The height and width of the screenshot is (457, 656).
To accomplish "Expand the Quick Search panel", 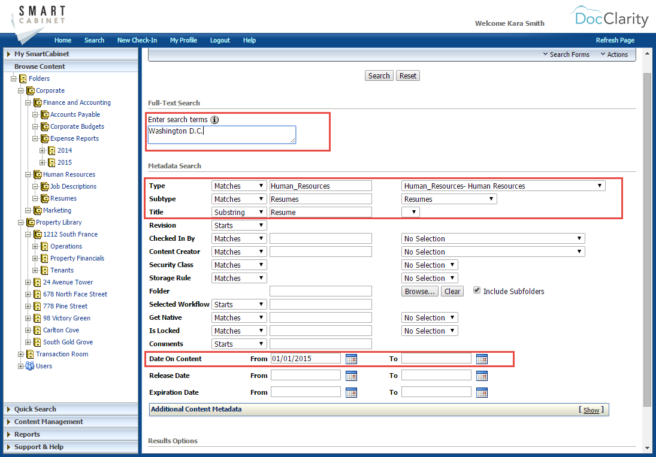I will coord(36,409).
